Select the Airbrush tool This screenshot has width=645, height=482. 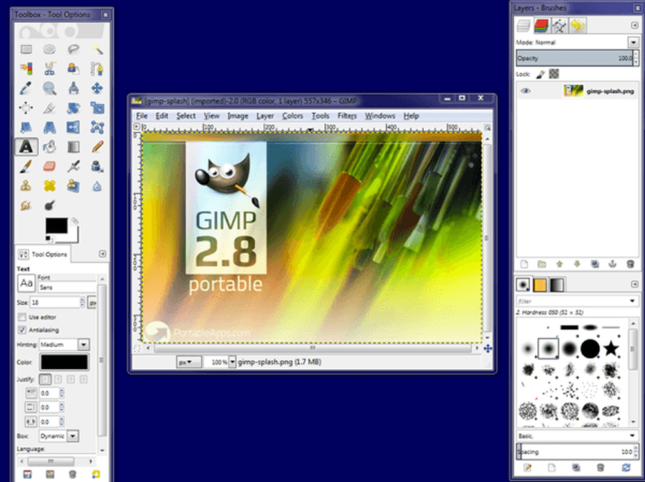[x=74, y=166]
